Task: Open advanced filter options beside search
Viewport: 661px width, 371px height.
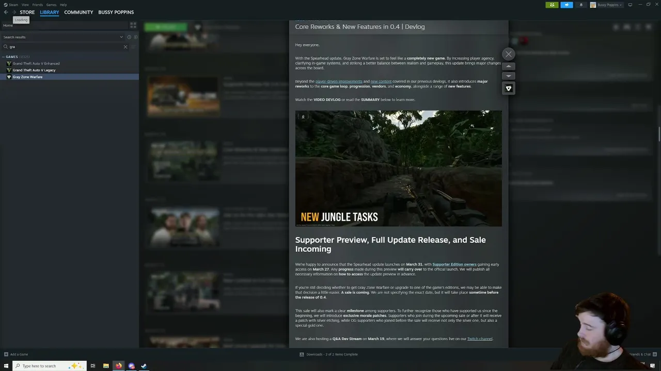Action: (134, 47)
